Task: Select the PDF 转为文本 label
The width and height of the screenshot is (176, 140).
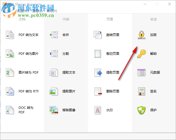Action: pos(29,35)
